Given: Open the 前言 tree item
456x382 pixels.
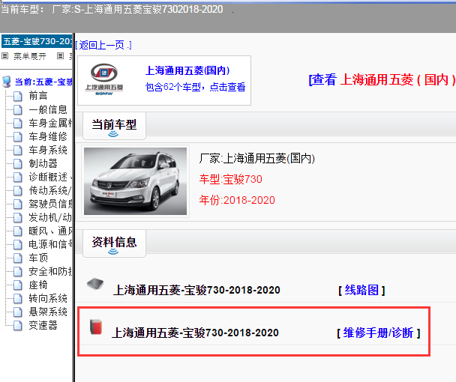Looking at the screenshot, I should click(x=38, y=96).
